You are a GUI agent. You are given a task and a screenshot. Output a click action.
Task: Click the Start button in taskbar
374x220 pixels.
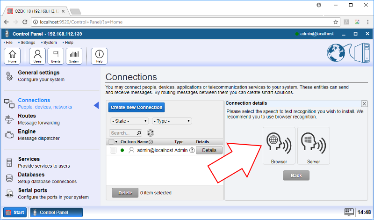click(15, 213)
